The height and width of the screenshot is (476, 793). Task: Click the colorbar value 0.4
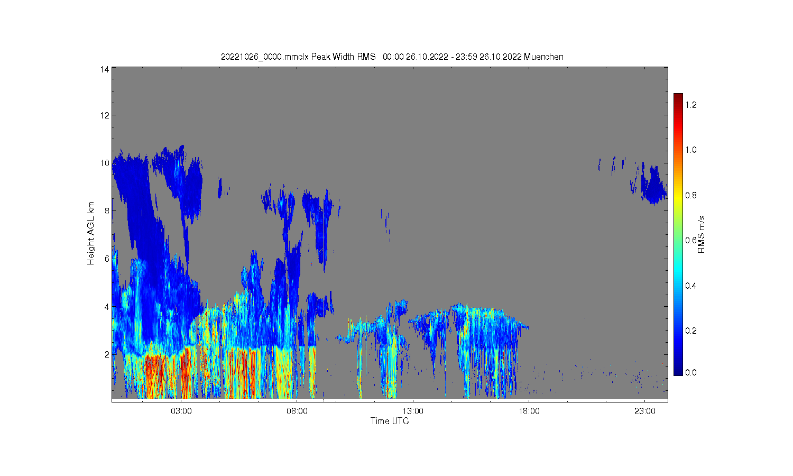tap(691, 286)
